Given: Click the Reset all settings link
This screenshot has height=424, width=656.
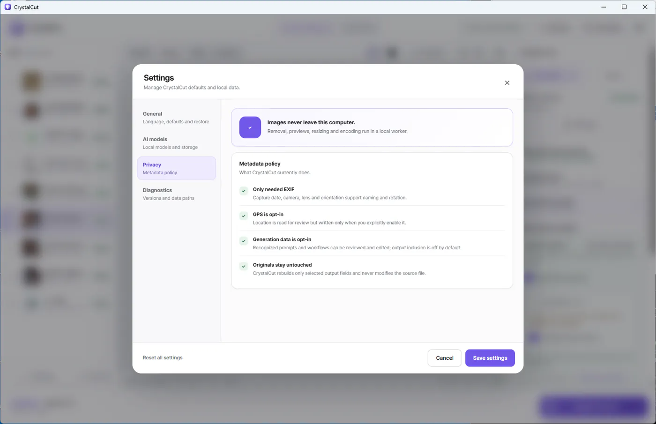Looking at the screenshot, I should tap(163, 357).
